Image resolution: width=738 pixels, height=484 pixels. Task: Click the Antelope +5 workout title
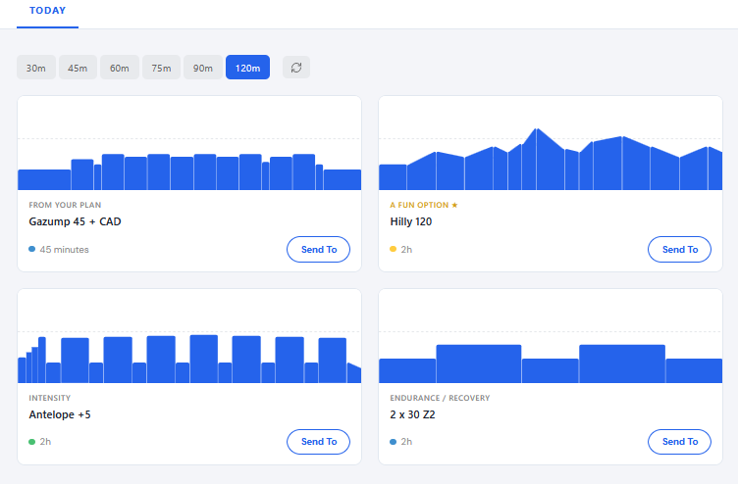click(x=60, y=414)
